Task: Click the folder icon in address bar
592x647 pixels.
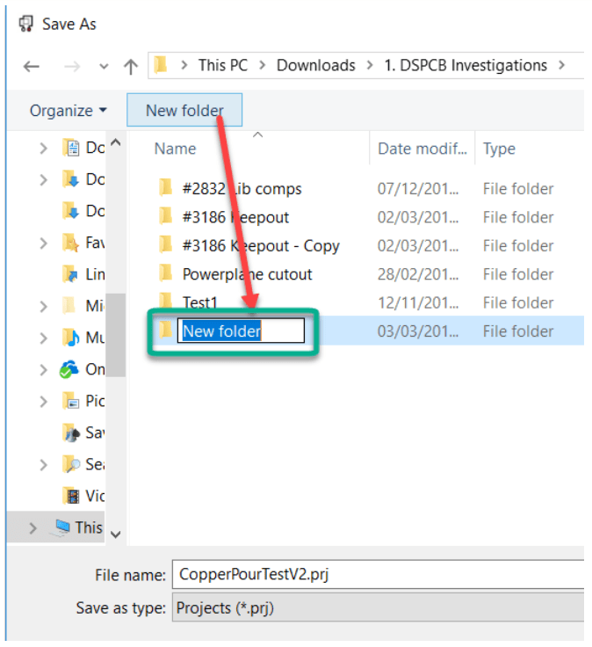Action: pos(161,65)
